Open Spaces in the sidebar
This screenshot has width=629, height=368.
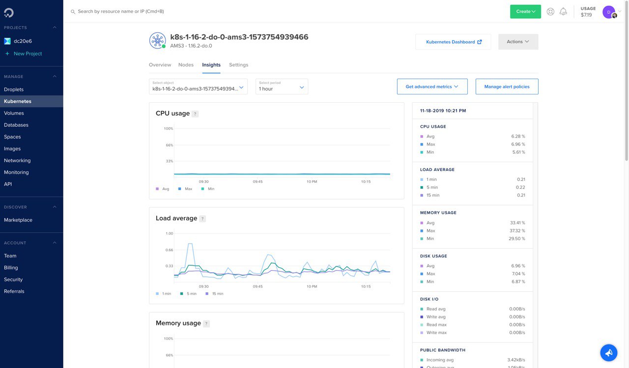[31, 137]
